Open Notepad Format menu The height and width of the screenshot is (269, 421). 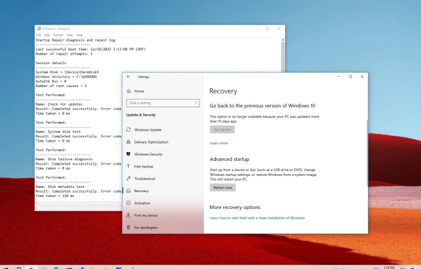58,35
